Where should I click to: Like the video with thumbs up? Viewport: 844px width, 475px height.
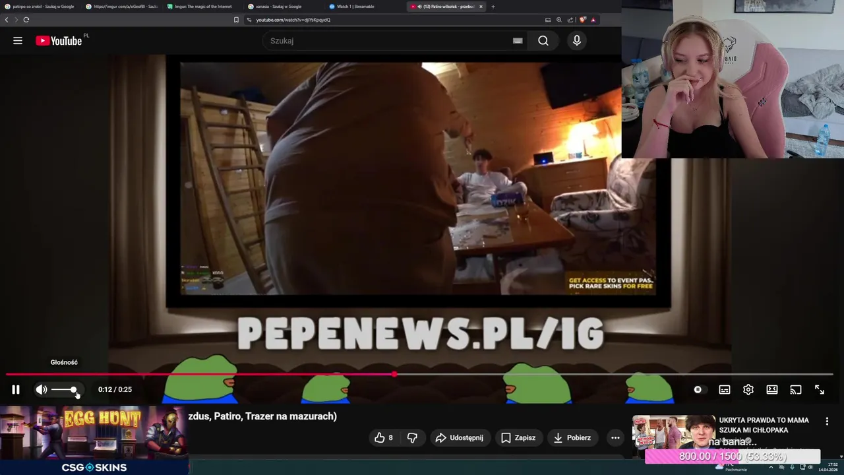384,437
